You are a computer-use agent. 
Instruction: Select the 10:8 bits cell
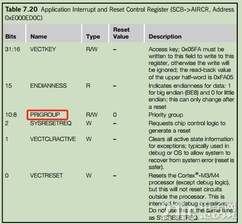coord(11,115)
